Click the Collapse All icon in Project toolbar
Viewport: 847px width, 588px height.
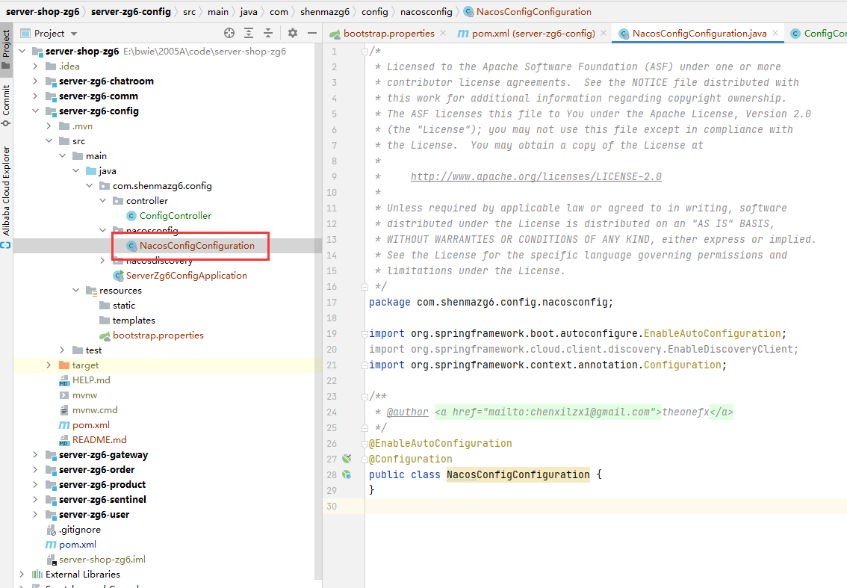tap(268, 33)
